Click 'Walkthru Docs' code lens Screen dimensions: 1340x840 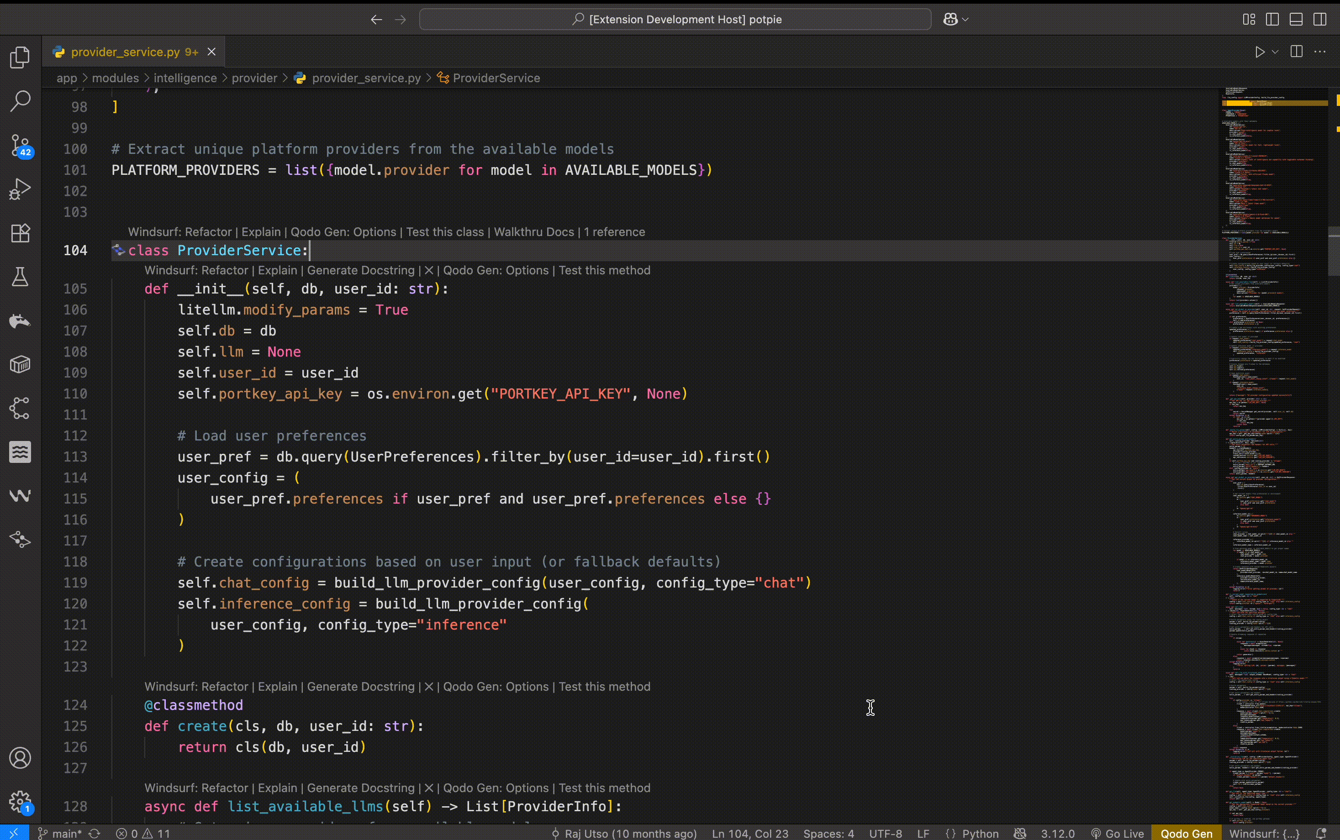(x=533, y=231)
